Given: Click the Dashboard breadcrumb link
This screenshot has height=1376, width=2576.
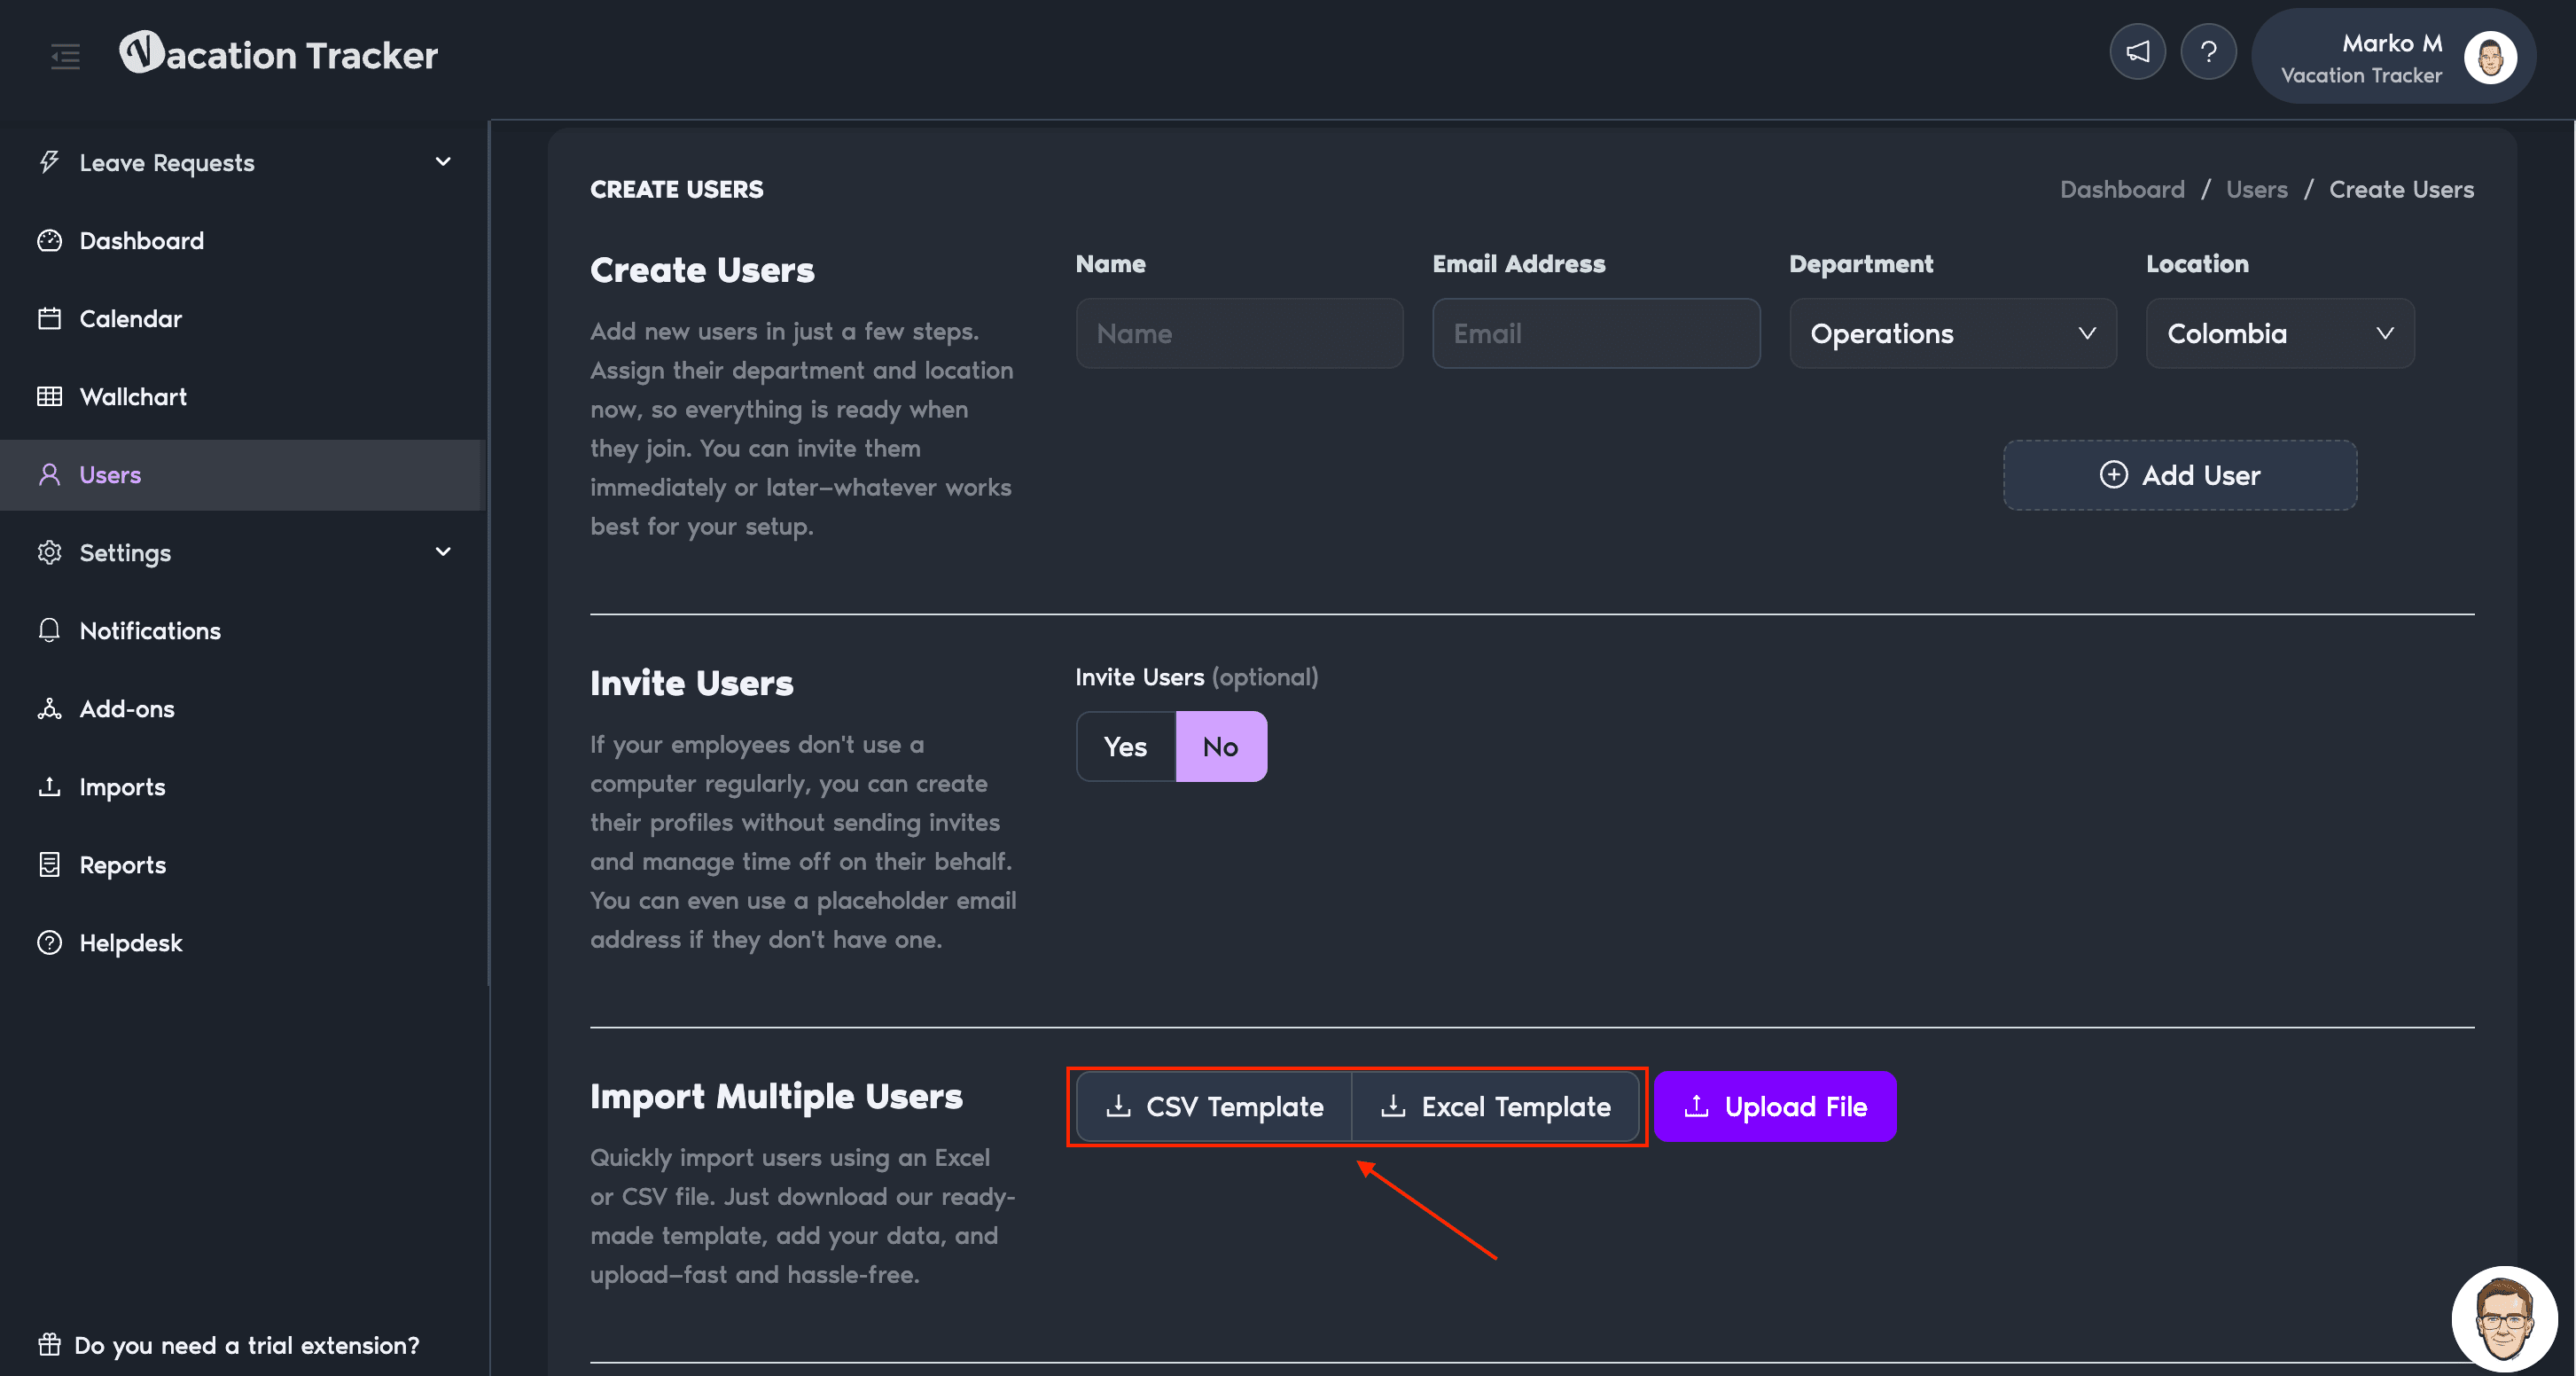Looking at the screenshot, I should 2121,189.
